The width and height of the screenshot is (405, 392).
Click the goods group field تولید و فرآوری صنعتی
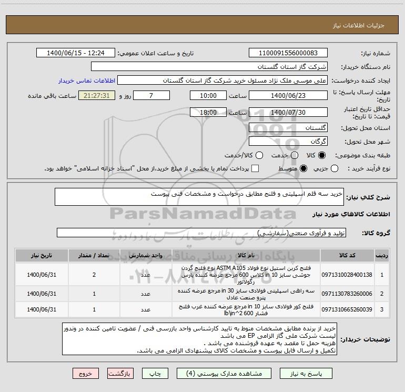201,233
